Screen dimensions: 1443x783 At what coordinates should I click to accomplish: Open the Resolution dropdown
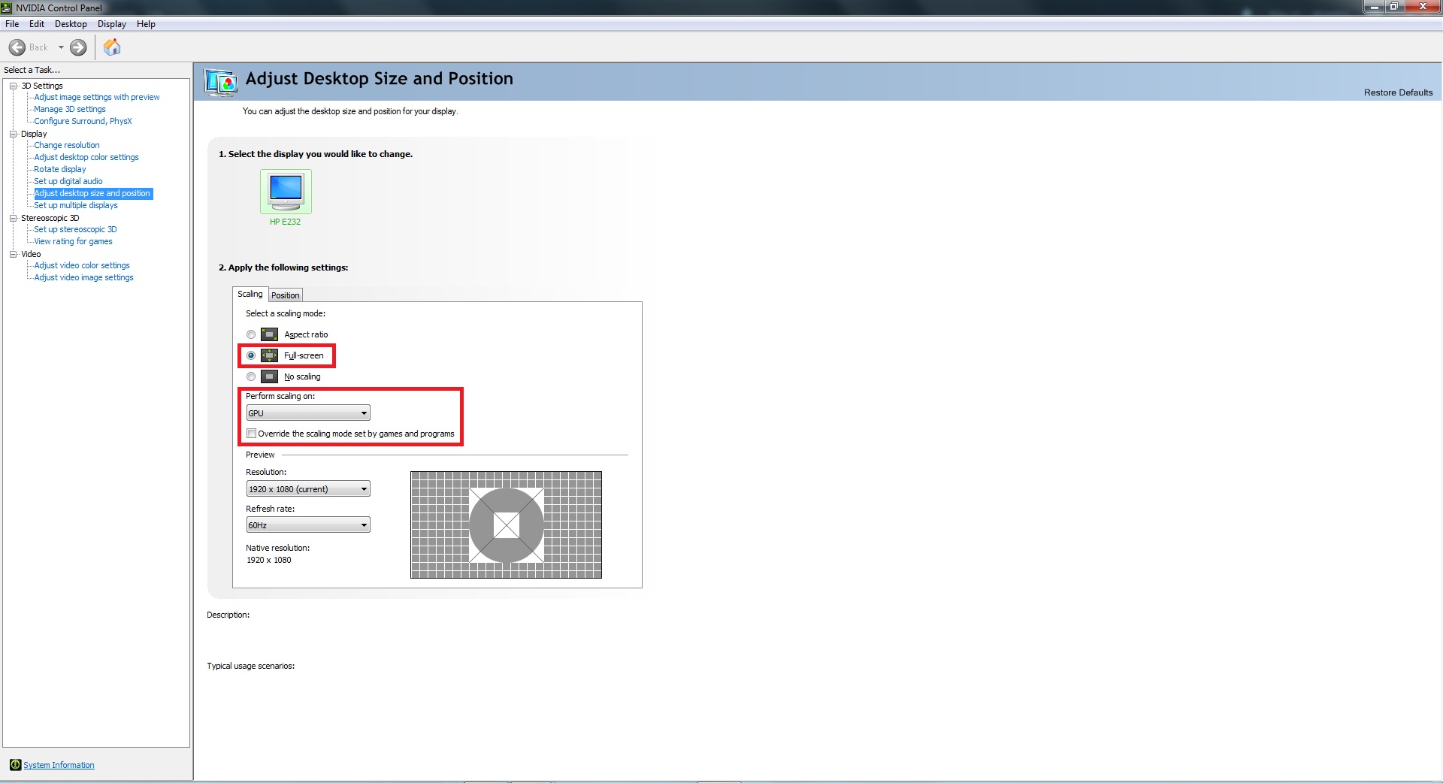[308, 489]
